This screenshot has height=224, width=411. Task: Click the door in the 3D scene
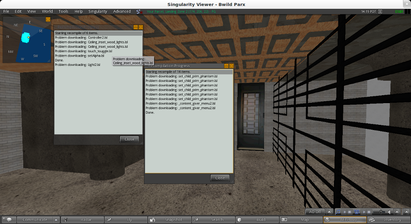[x=251, y=117]
